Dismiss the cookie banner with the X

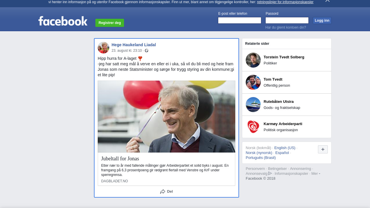pos(328,1)
